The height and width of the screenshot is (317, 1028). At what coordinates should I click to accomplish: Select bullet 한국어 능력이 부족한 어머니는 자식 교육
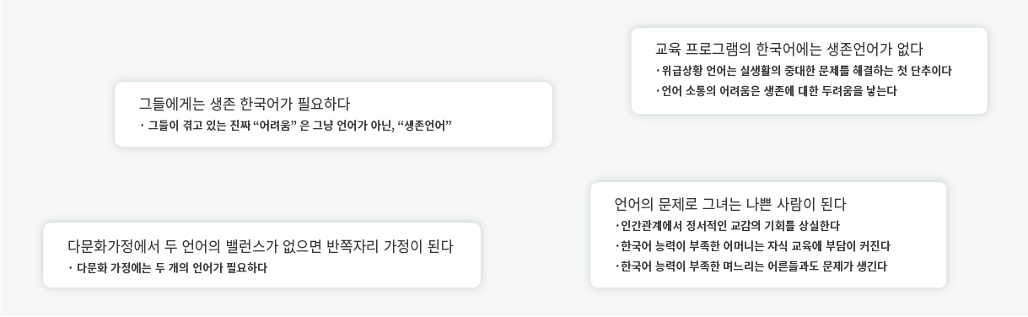(751, 246)
